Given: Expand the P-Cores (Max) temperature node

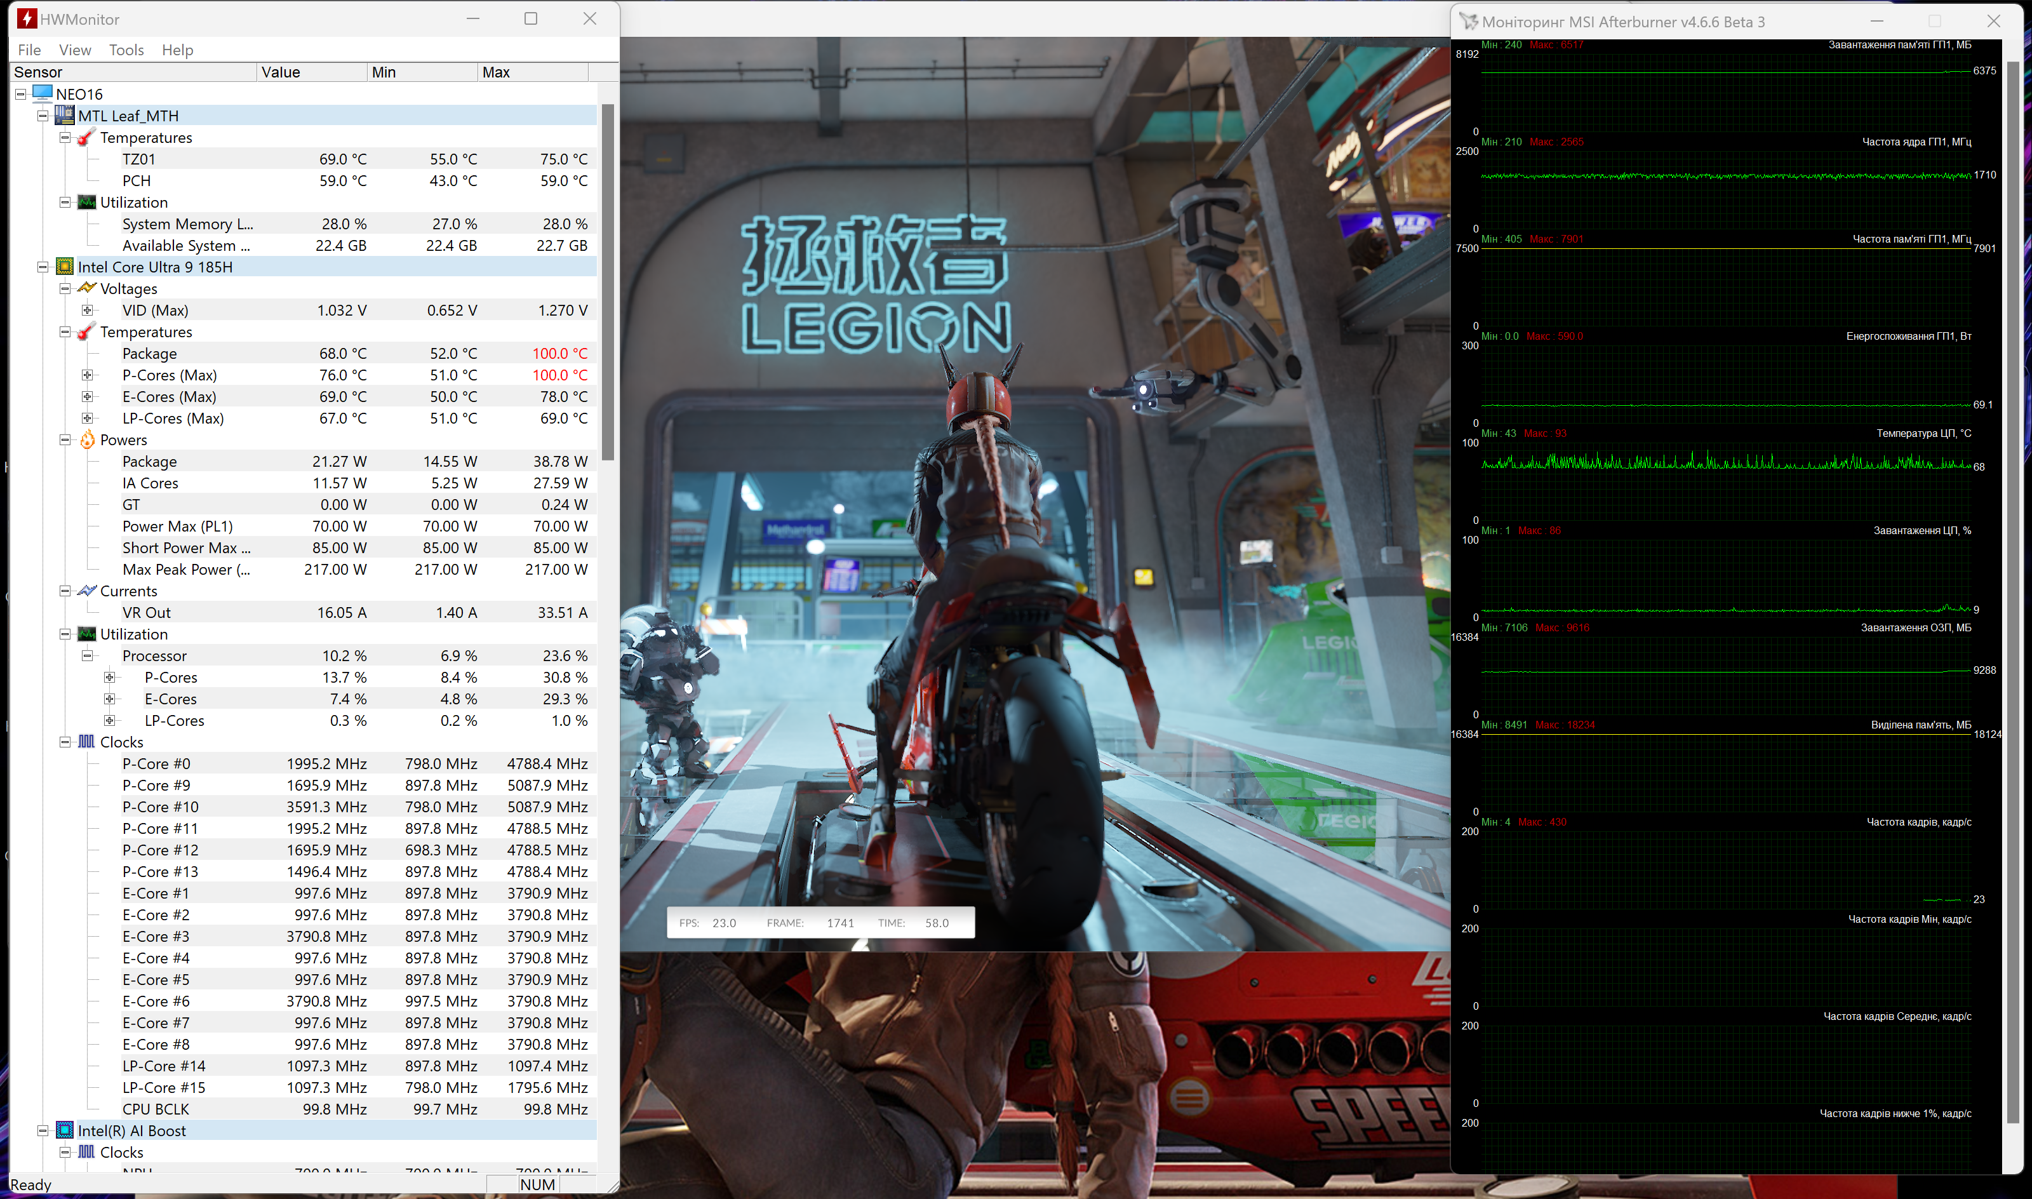Looking at the screenshot, I should (x=87, y=375).
